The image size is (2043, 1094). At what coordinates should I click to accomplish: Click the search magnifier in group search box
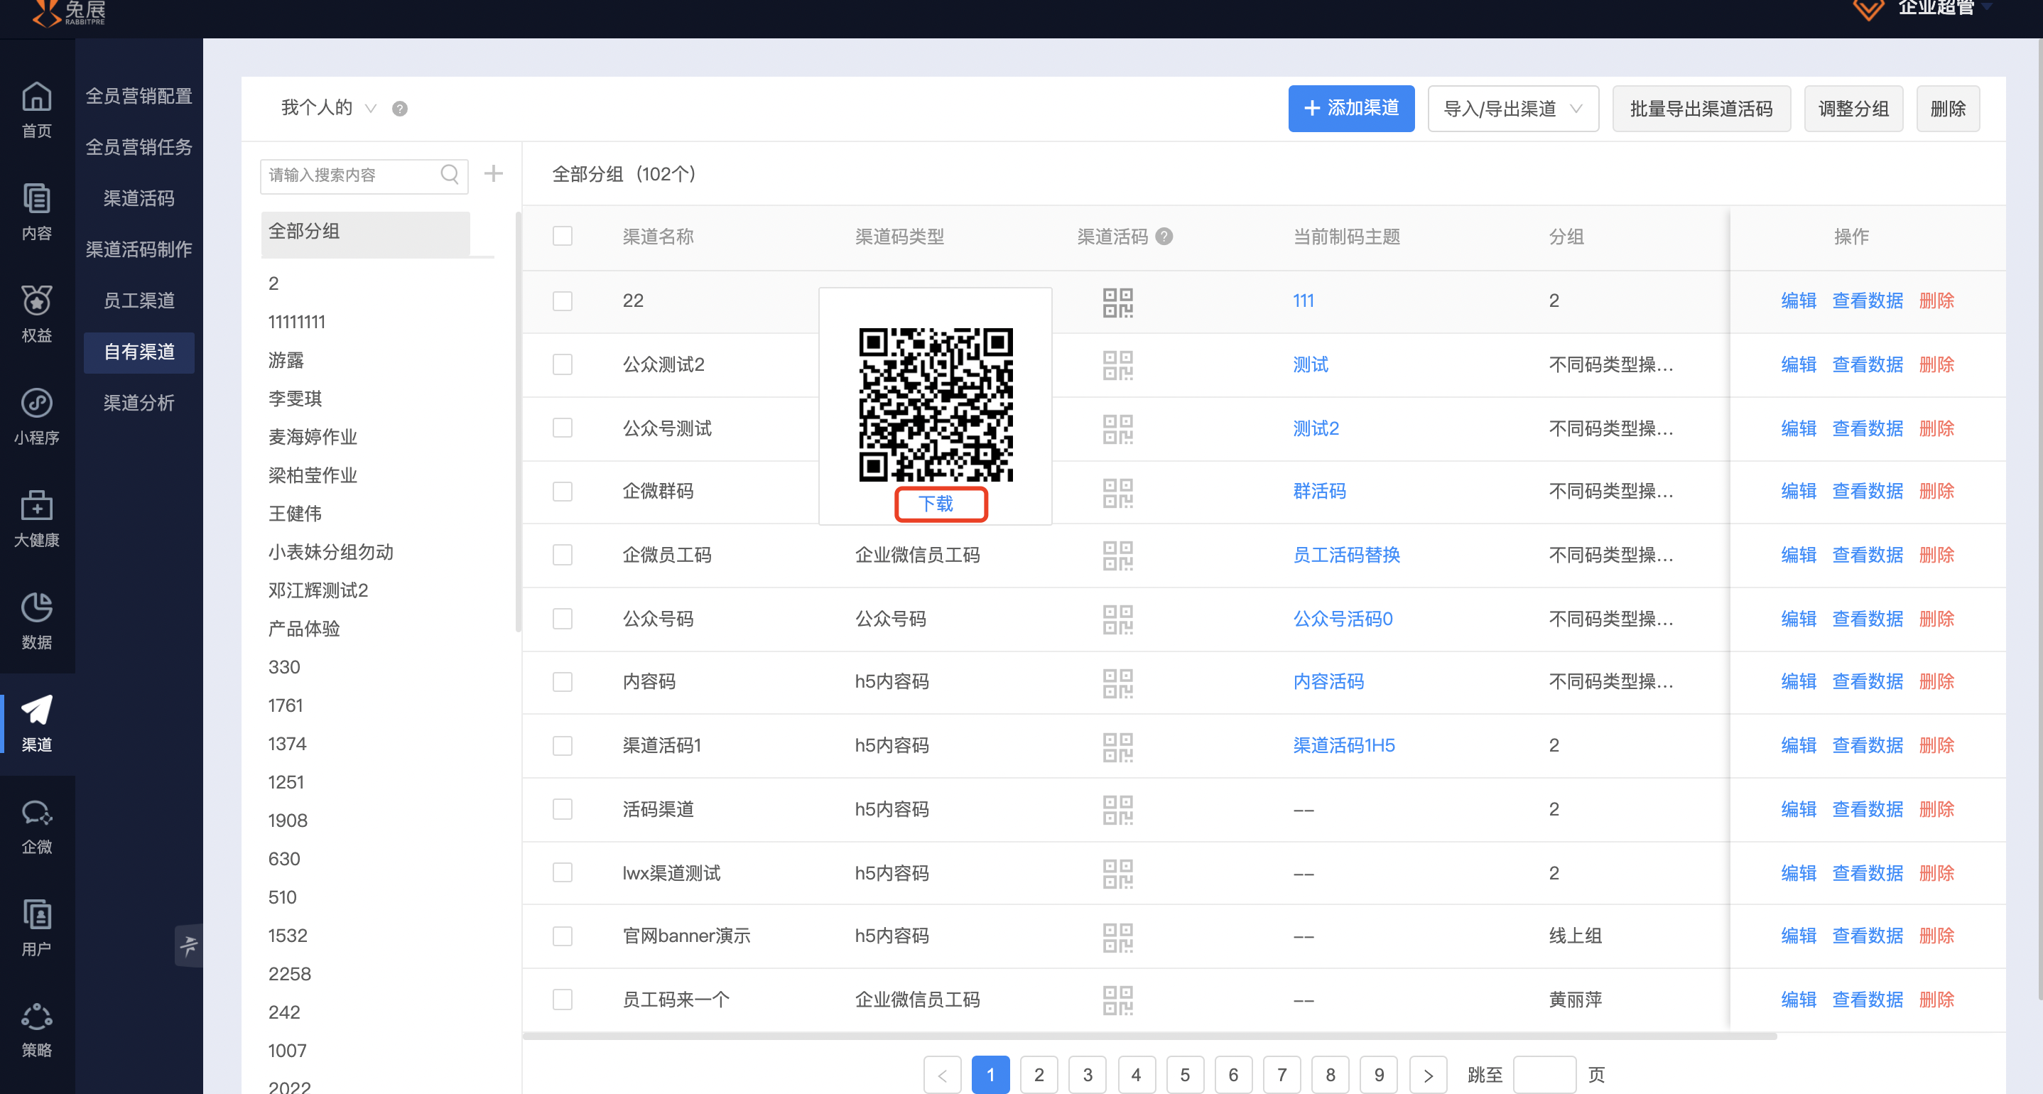(450, 174)
